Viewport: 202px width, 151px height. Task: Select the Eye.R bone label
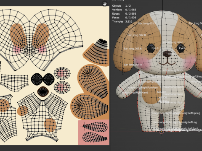(155, 48)
